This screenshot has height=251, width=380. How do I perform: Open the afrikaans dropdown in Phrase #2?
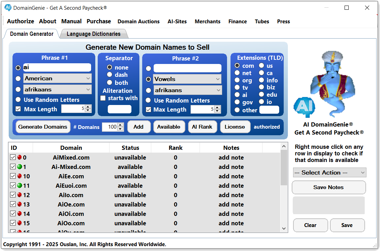pos(187,90)
